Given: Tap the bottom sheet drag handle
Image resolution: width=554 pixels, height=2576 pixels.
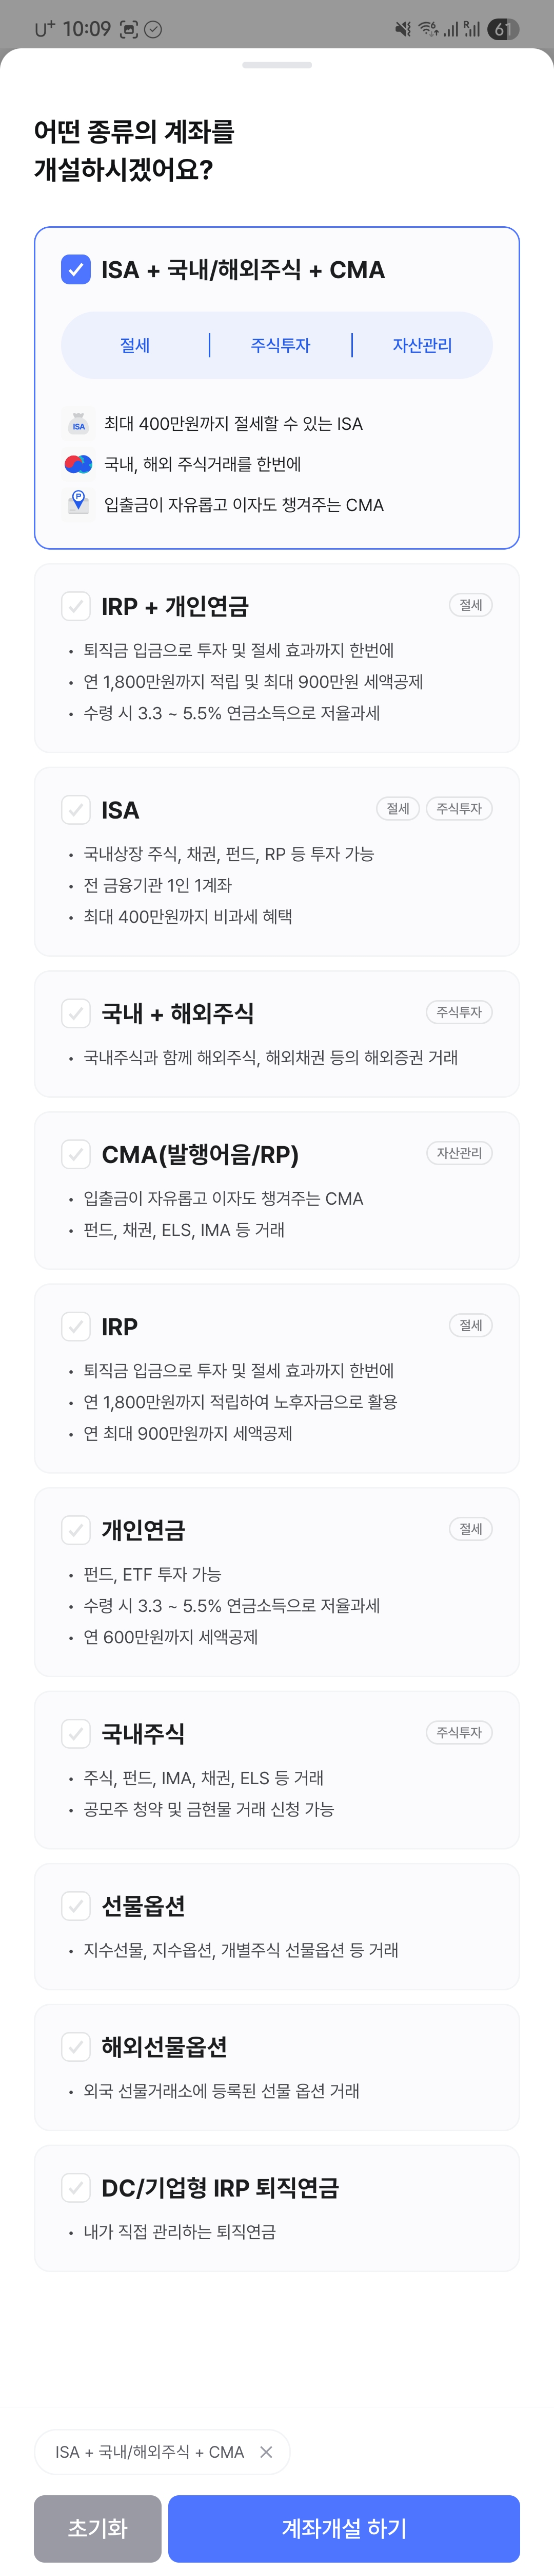Looking at the screenshot, I should 276,65.
